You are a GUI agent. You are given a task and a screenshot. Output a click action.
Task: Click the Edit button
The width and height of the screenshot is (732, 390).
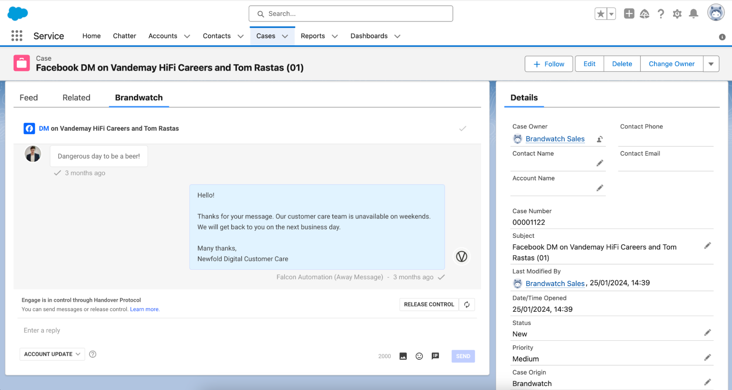click(x=589, y=64)
